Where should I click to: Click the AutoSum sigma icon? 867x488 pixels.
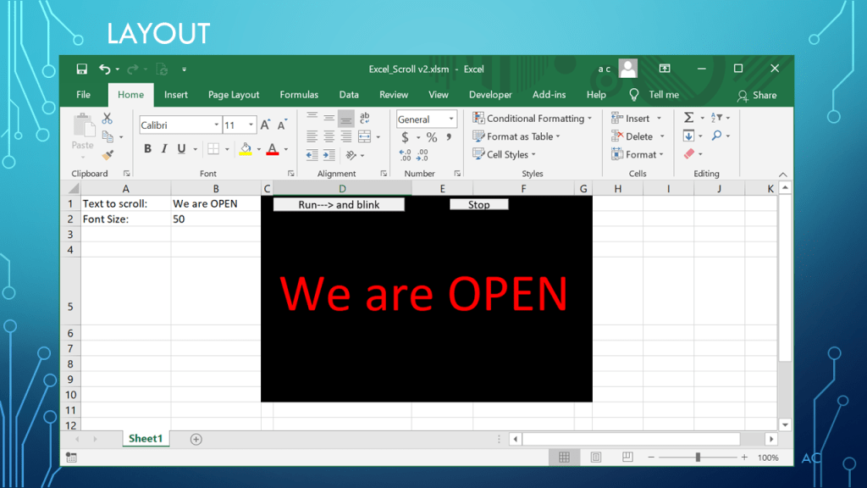689,118
